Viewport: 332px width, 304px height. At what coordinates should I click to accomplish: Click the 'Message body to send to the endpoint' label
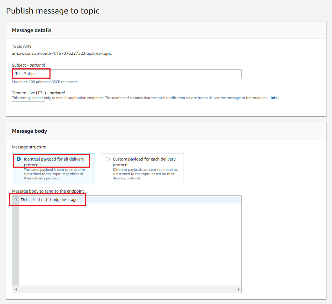(x=48, y=191)
